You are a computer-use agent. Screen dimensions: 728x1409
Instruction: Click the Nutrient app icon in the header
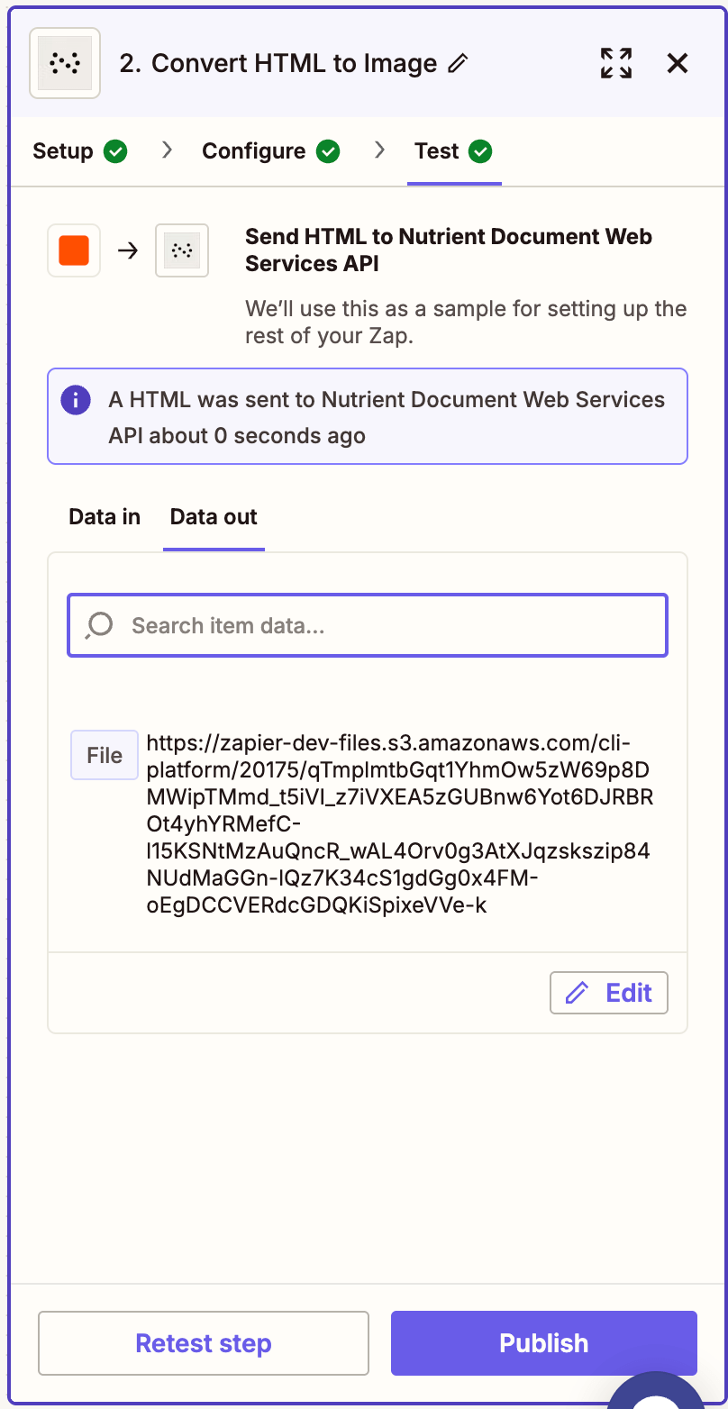pos(64,63)
